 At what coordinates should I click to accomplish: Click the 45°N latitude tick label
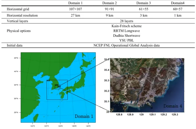click(16, 58)
